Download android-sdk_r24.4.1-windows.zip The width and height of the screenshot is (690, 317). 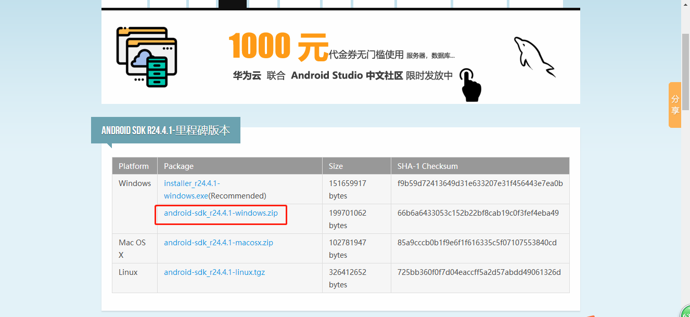[x=221, y=213]
